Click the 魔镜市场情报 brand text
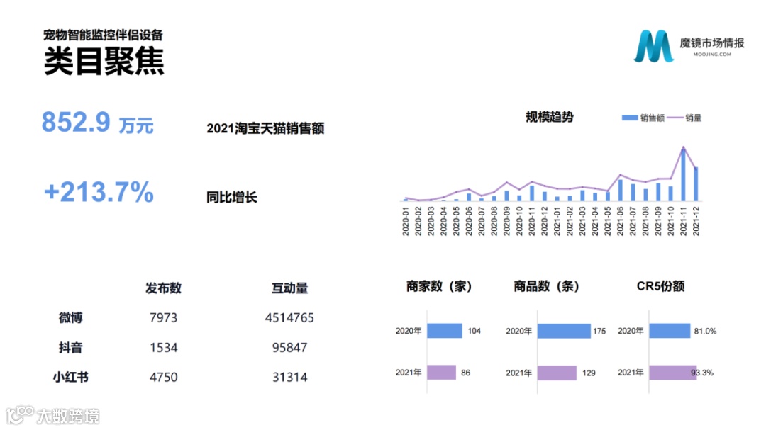 pyautogui.click(x=712, y=43)
